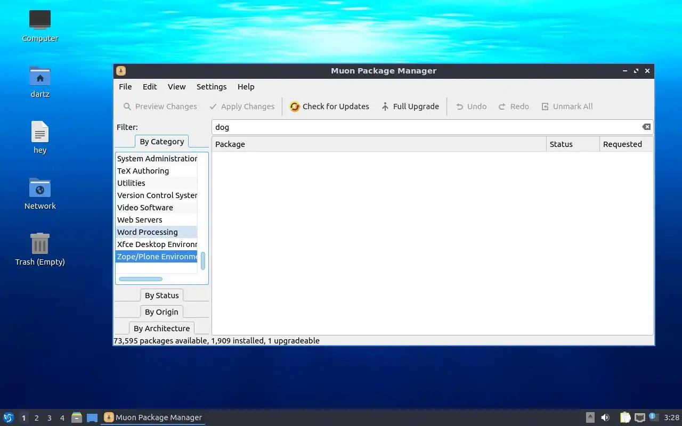Viewport: 682px width, 426px height.
Task: Sort by the Requested column header
Action: (626, 144)
